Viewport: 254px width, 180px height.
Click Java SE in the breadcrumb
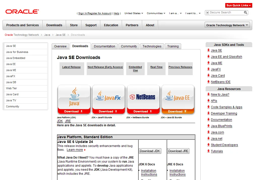(60, 35)
